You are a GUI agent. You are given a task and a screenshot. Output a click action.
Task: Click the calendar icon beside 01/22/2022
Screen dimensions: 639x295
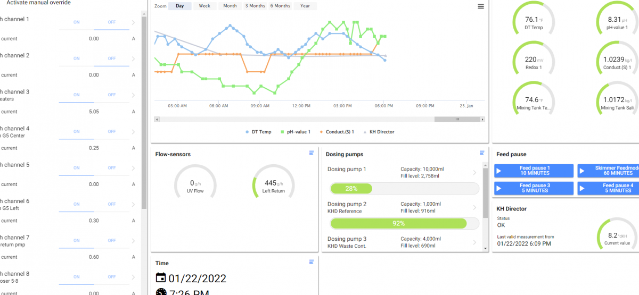tap(160, 278)
